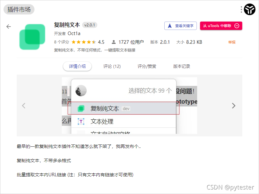Viewport: 259px width, 194px height.
Task: Show next screenshot with right chevron
Action: pyautogui.click(x=234, y=106)
